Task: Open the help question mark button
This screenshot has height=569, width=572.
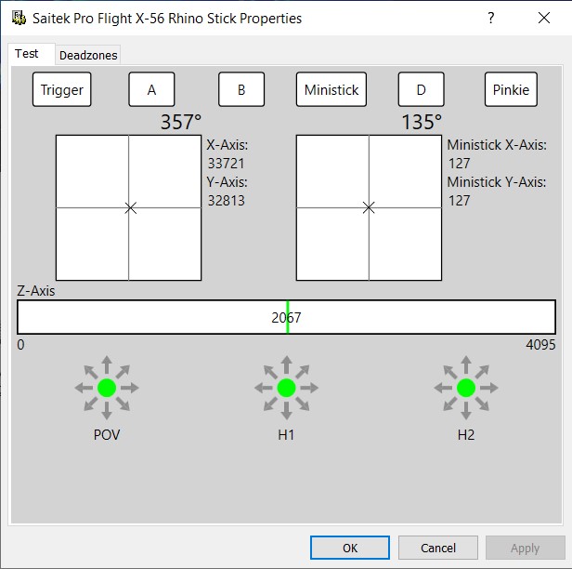Action: tap(491, 18)
